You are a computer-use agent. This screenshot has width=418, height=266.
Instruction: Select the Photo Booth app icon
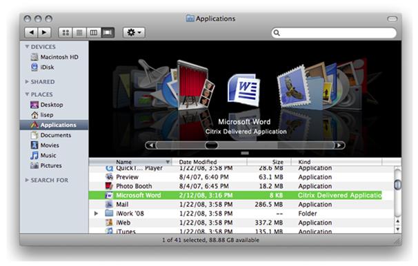click(x=109, y=186)
